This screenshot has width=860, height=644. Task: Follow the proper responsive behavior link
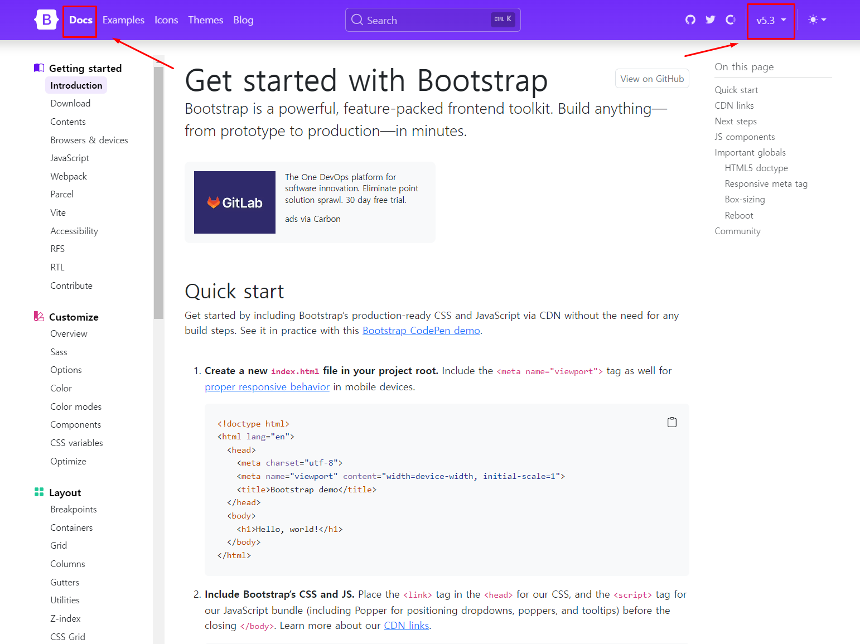pyautogui.click(x=267, y=387)
